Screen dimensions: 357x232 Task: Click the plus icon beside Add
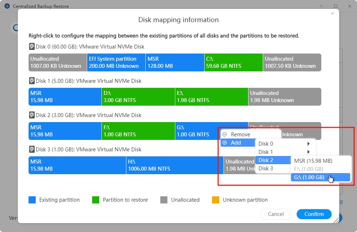[225, 143]
